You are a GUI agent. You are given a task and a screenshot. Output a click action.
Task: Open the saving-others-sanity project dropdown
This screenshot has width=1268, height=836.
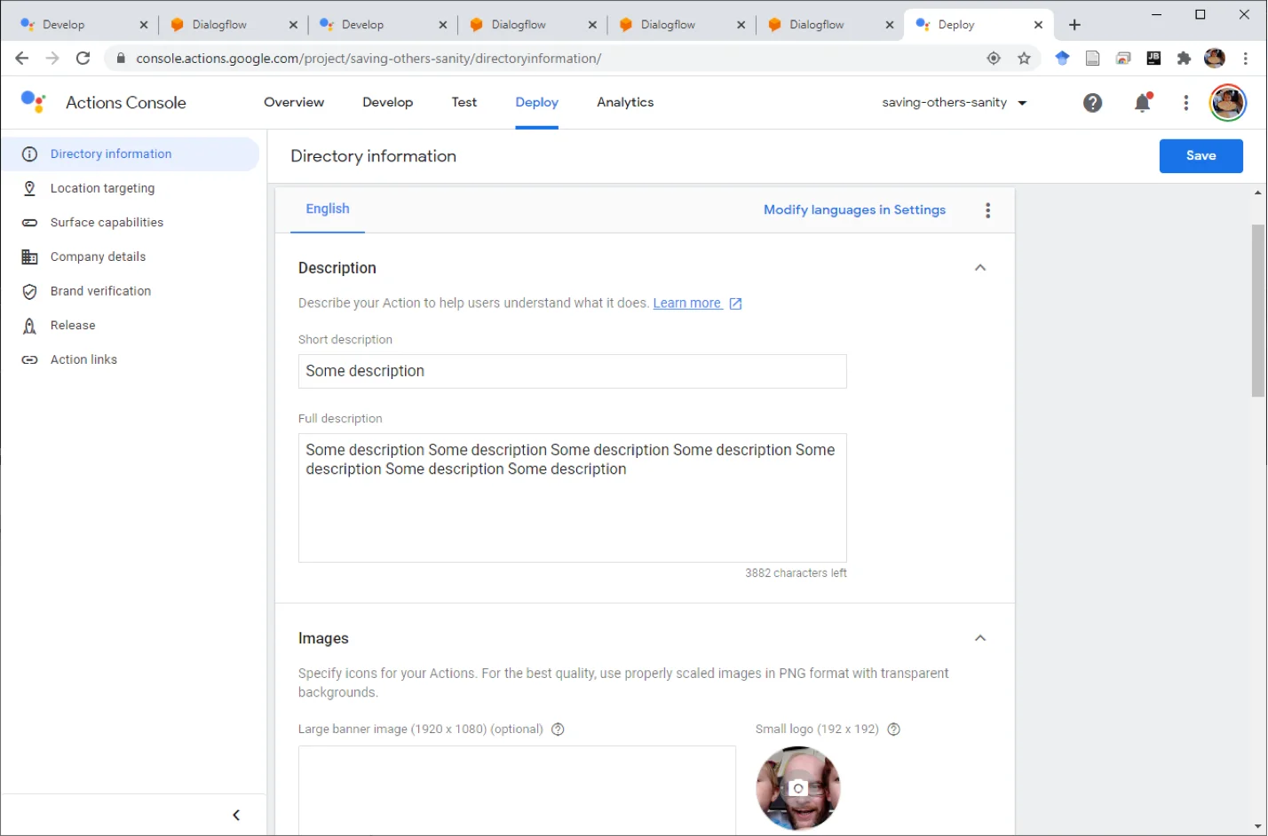tap(955, 103)
